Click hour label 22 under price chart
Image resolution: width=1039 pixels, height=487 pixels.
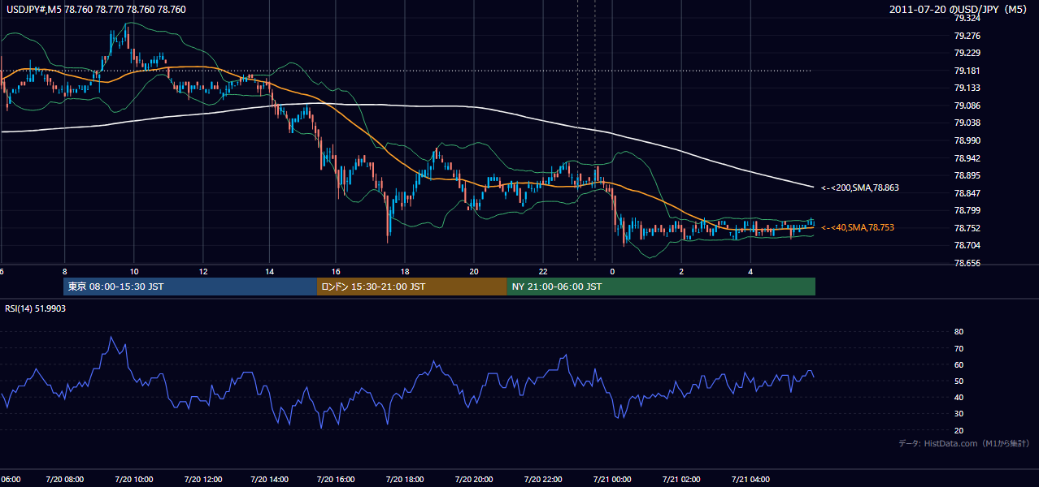(x=542, y=272)
